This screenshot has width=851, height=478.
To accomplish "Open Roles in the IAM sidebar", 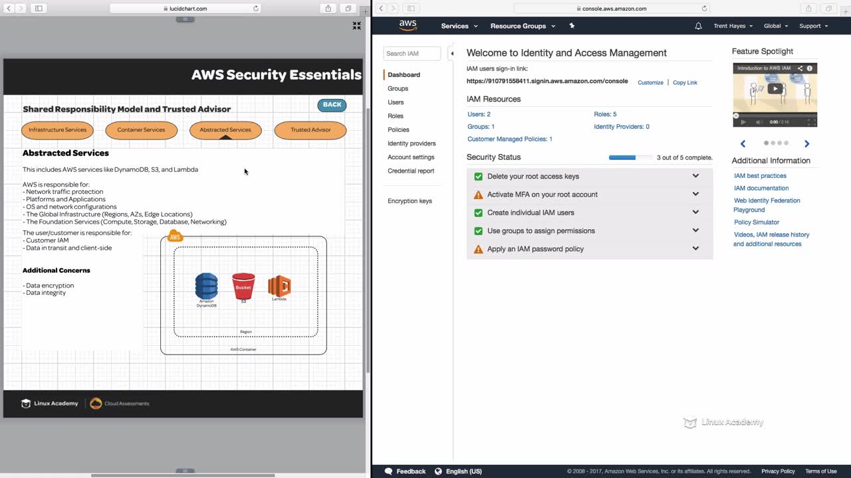I will (x=396, y=116).
